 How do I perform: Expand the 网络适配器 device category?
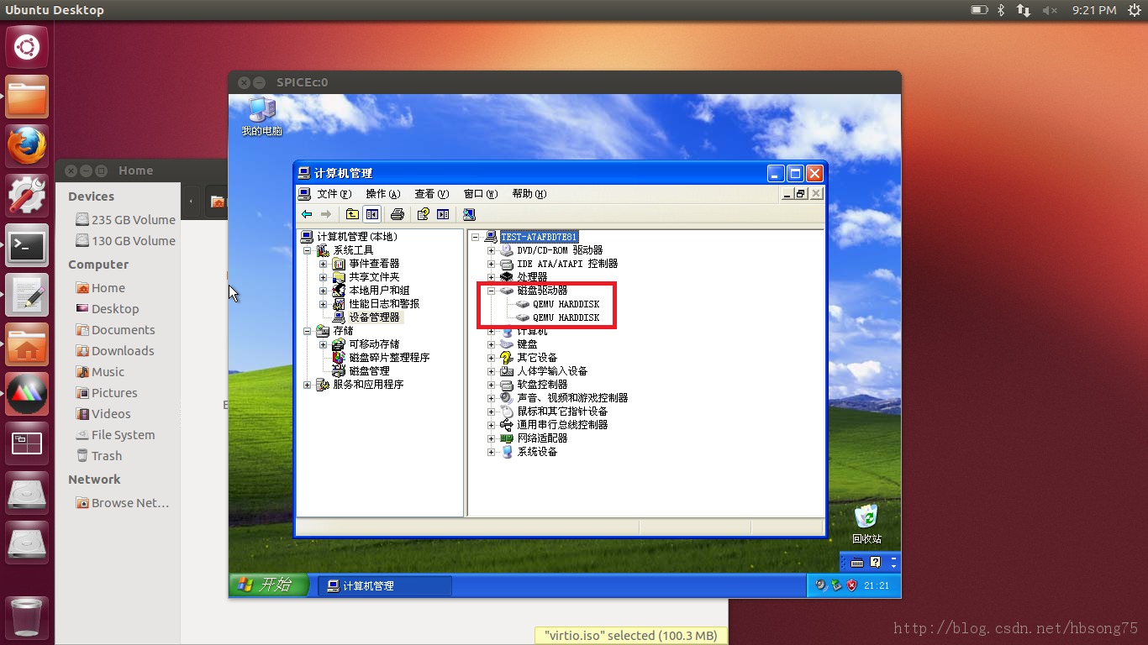[x=492, y=438]
